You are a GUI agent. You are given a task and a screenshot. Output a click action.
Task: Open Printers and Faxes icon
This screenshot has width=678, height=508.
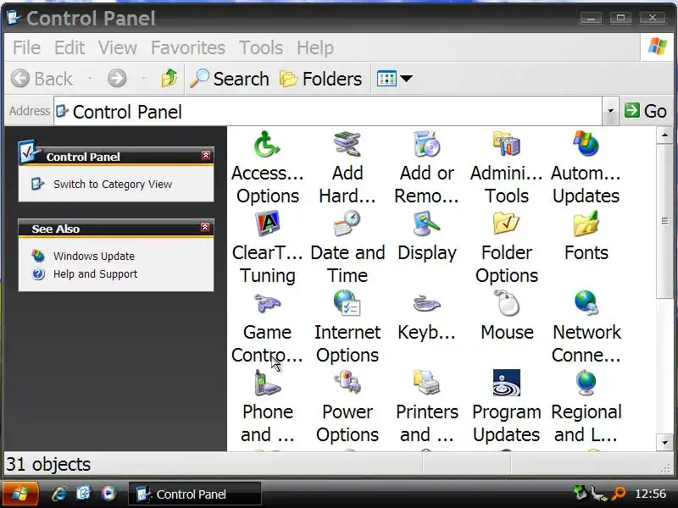pos(427,384)
